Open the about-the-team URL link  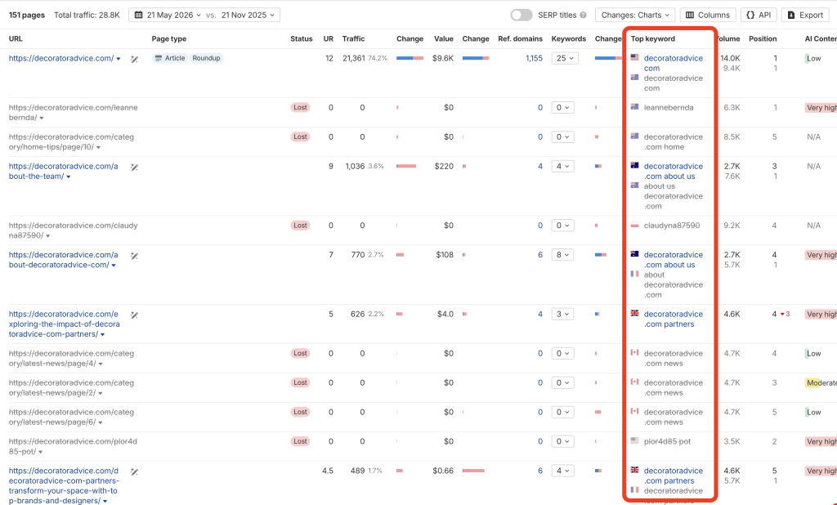[63, 171]
